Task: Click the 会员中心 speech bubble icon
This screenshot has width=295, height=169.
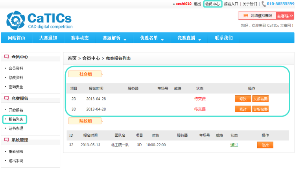Action: [x=7, y=57]
